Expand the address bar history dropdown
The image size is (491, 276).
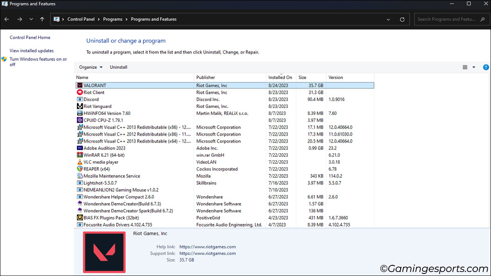389,19
